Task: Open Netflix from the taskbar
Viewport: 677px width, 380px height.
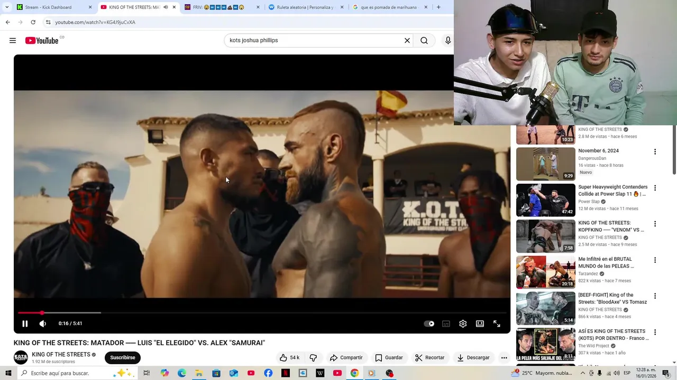Action: tap(285, 373)
